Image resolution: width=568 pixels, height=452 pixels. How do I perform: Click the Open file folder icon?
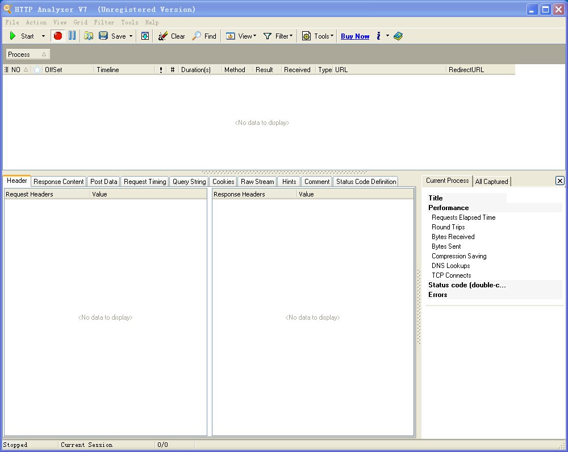pyautogui.click(x=89, y=36)
